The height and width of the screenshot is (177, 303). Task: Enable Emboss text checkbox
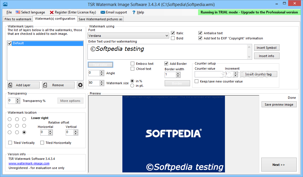pyautogui.click(x=132, y=63)
